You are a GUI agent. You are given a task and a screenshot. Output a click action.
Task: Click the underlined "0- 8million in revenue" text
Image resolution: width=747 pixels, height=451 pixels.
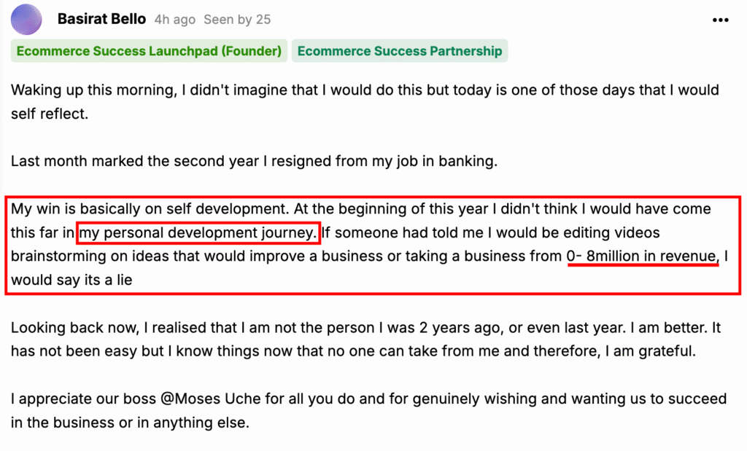(642, 256)
